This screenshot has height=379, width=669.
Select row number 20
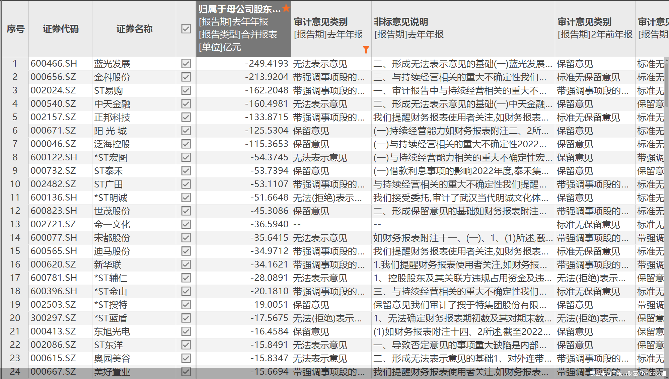(x=15, y=318)
